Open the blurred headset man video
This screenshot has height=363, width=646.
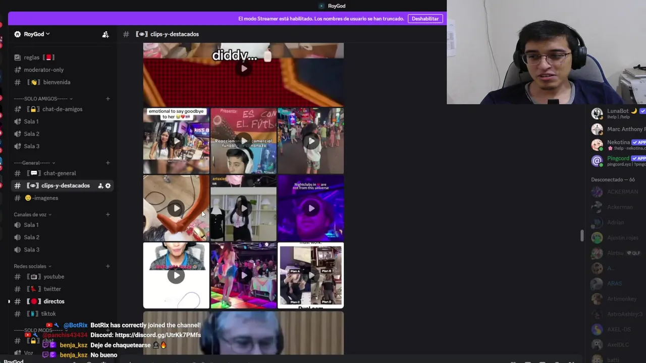tap(244, 333)
